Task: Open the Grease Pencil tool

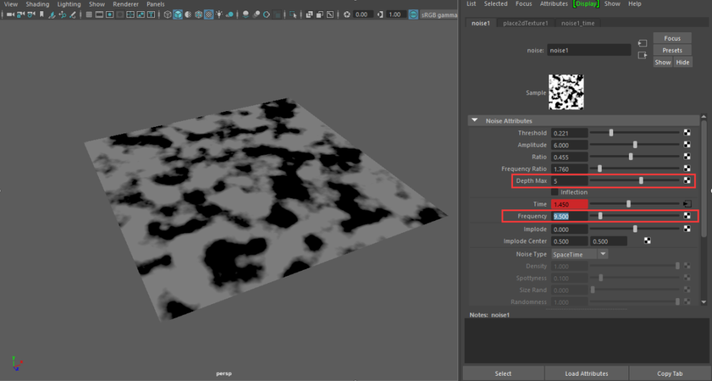Action: (x=73, y=14)
